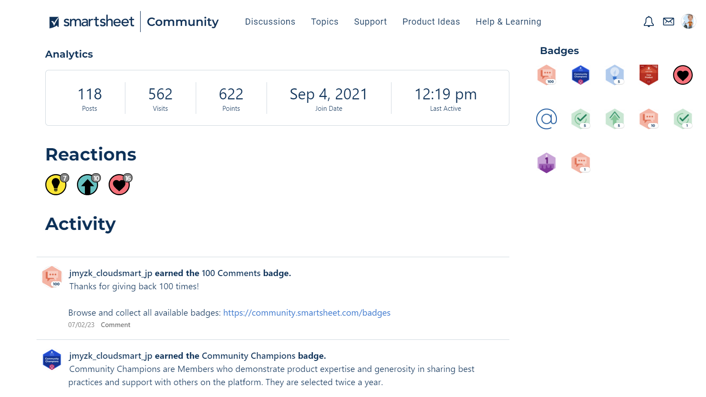Image resolution: width=706 pixels, height=397 pixels.
Task: Click the First Answer badge
Action: tap(682, 119)
